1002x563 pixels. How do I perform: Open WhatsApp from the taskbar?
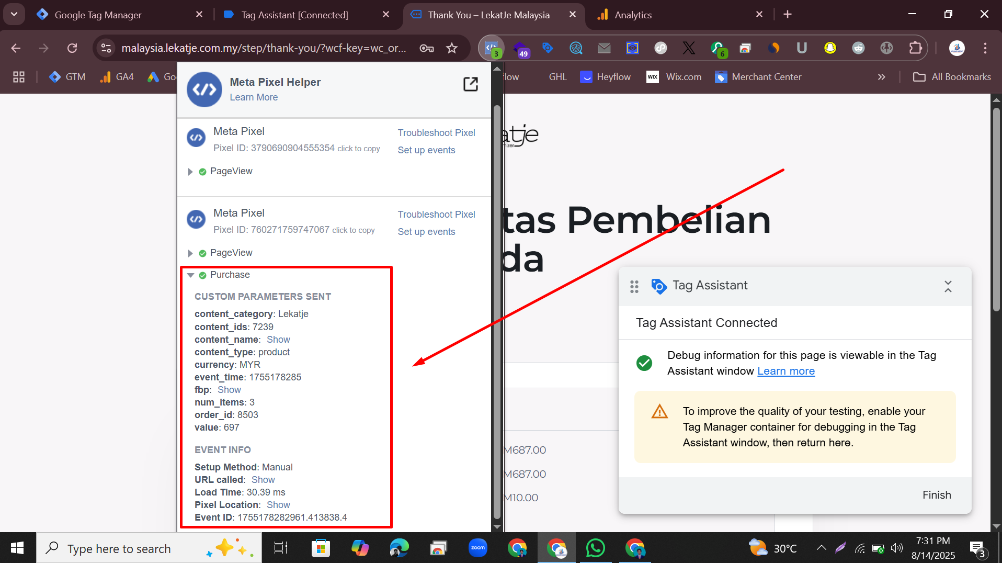(x=596, y=548)
